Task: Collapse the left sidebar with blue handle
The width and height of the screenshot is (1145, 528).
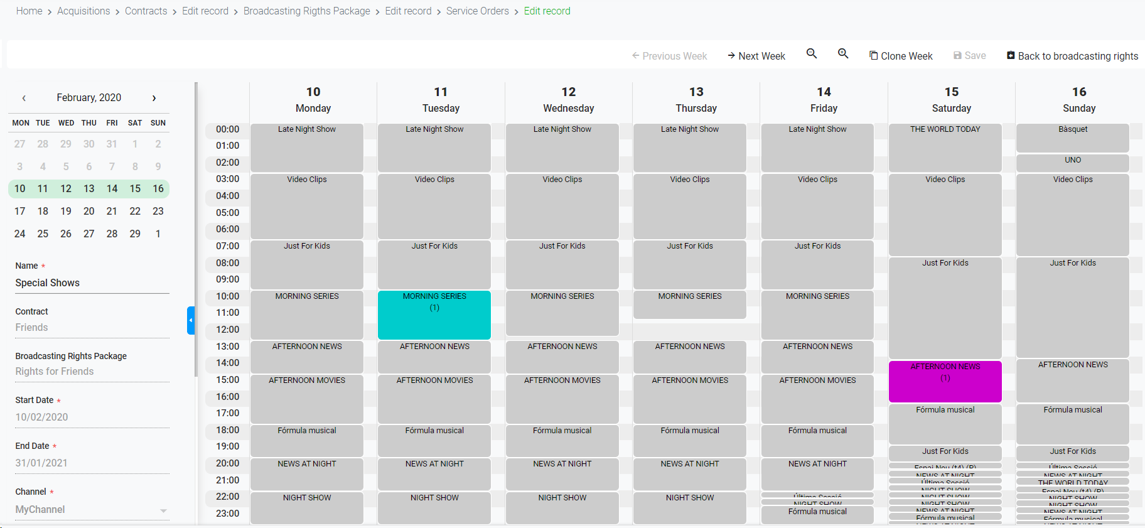Action: (x=191, y=320)
